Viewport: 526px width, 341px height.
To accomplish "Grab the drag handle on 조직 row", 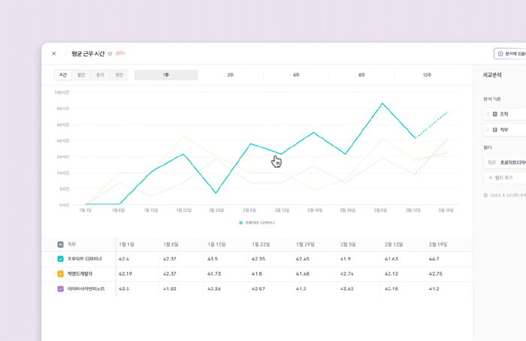I will [488, 114].
